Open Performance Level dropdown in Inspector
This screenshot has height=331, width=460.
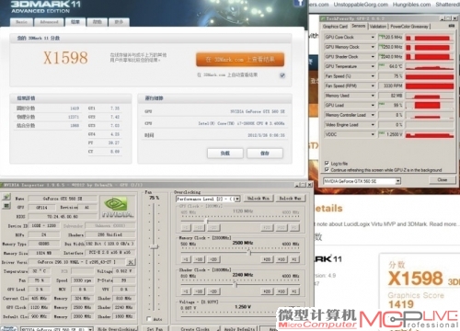[237, 199]
